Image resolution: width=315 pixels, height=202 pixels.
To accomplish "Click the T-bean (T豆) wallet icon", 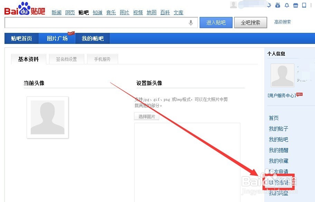I will point(277,5).
